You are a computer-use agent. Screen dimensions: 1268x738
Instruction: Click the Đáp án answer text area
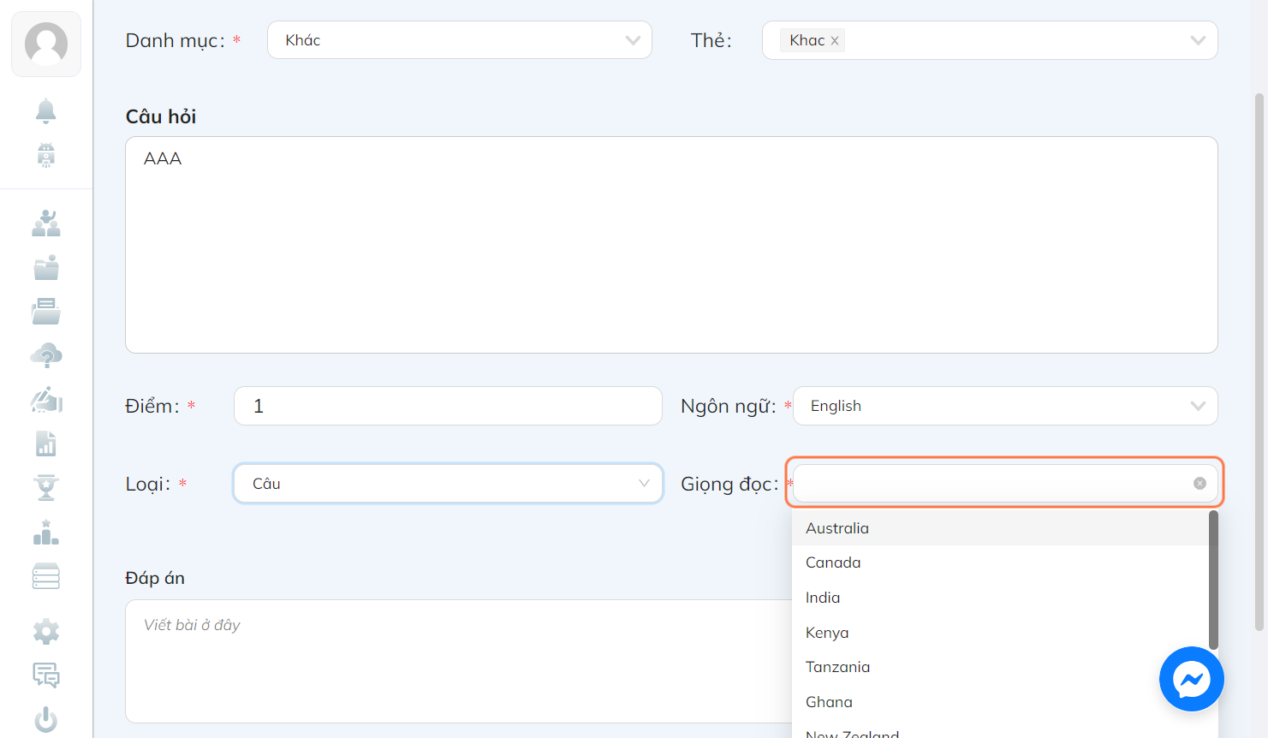459,661
